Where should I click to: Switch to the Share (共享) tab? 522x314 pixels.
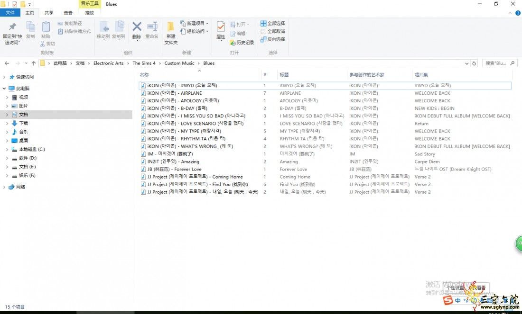point(49,13)
